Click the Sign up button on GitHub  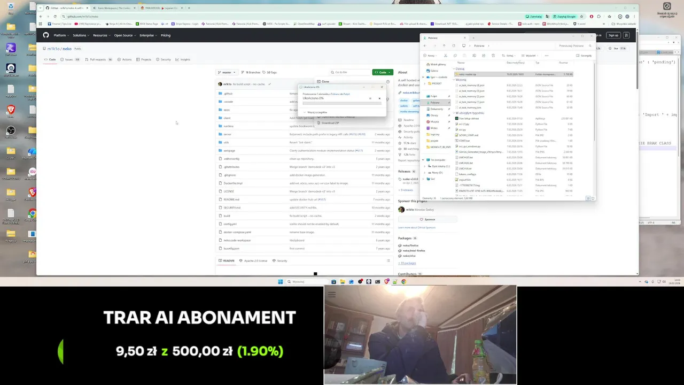click(x=613, y=35)
